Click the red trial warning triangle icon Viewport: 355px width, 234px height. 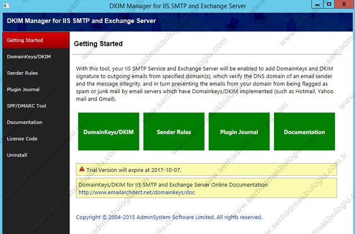pos(82,169)
